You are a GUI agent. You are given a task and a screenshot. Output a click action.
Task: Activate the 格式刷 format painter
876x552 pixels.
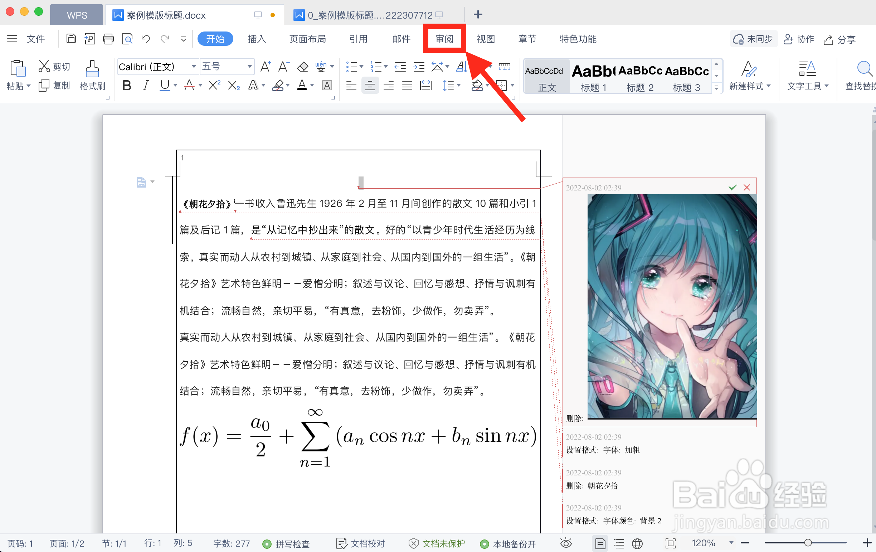92,76
